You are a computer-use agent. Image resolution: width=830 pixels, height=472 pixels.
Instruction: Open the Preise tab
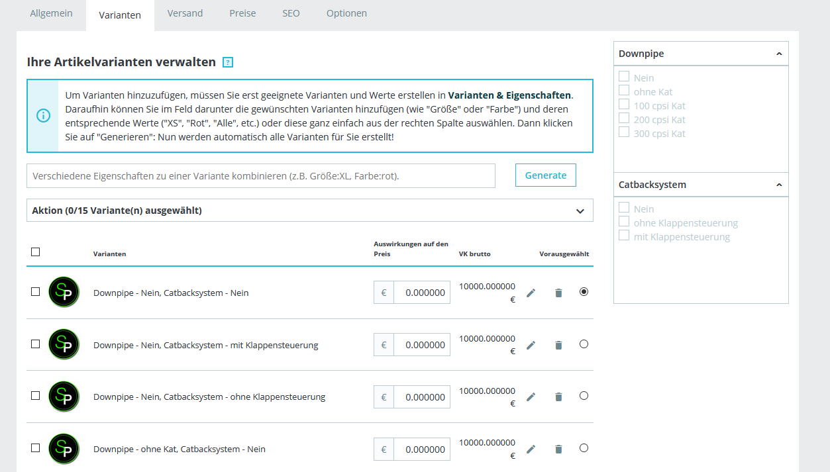pyautogui.click(x=242, y=13)
